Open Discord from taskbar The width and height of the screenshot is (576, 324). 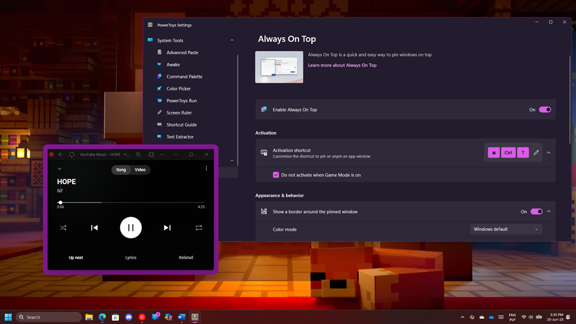[x=129, y=317]
